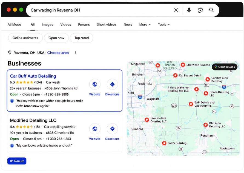
Task: Get directions to Modified Detailing LLC
Action: (x=112, y=129)
